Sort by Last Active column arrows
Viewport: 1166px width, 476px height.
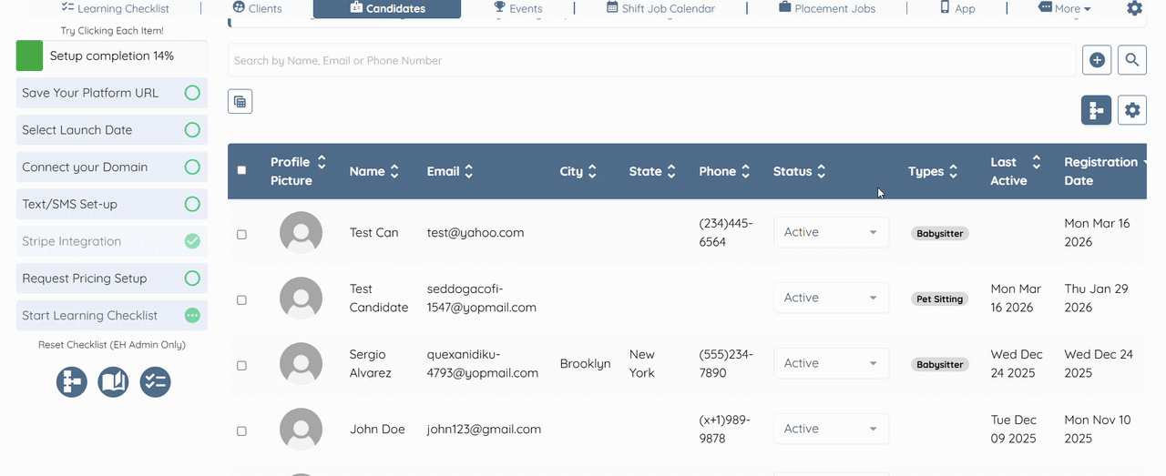click(x=1036, y=162)
